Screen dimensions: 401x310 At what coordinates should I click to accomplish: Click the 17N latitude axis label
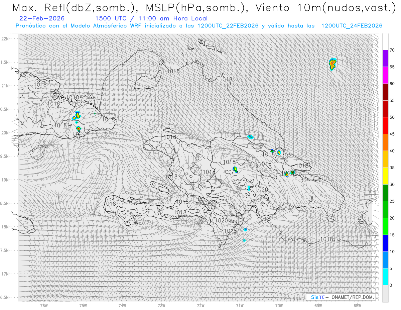tap(5, 274)
